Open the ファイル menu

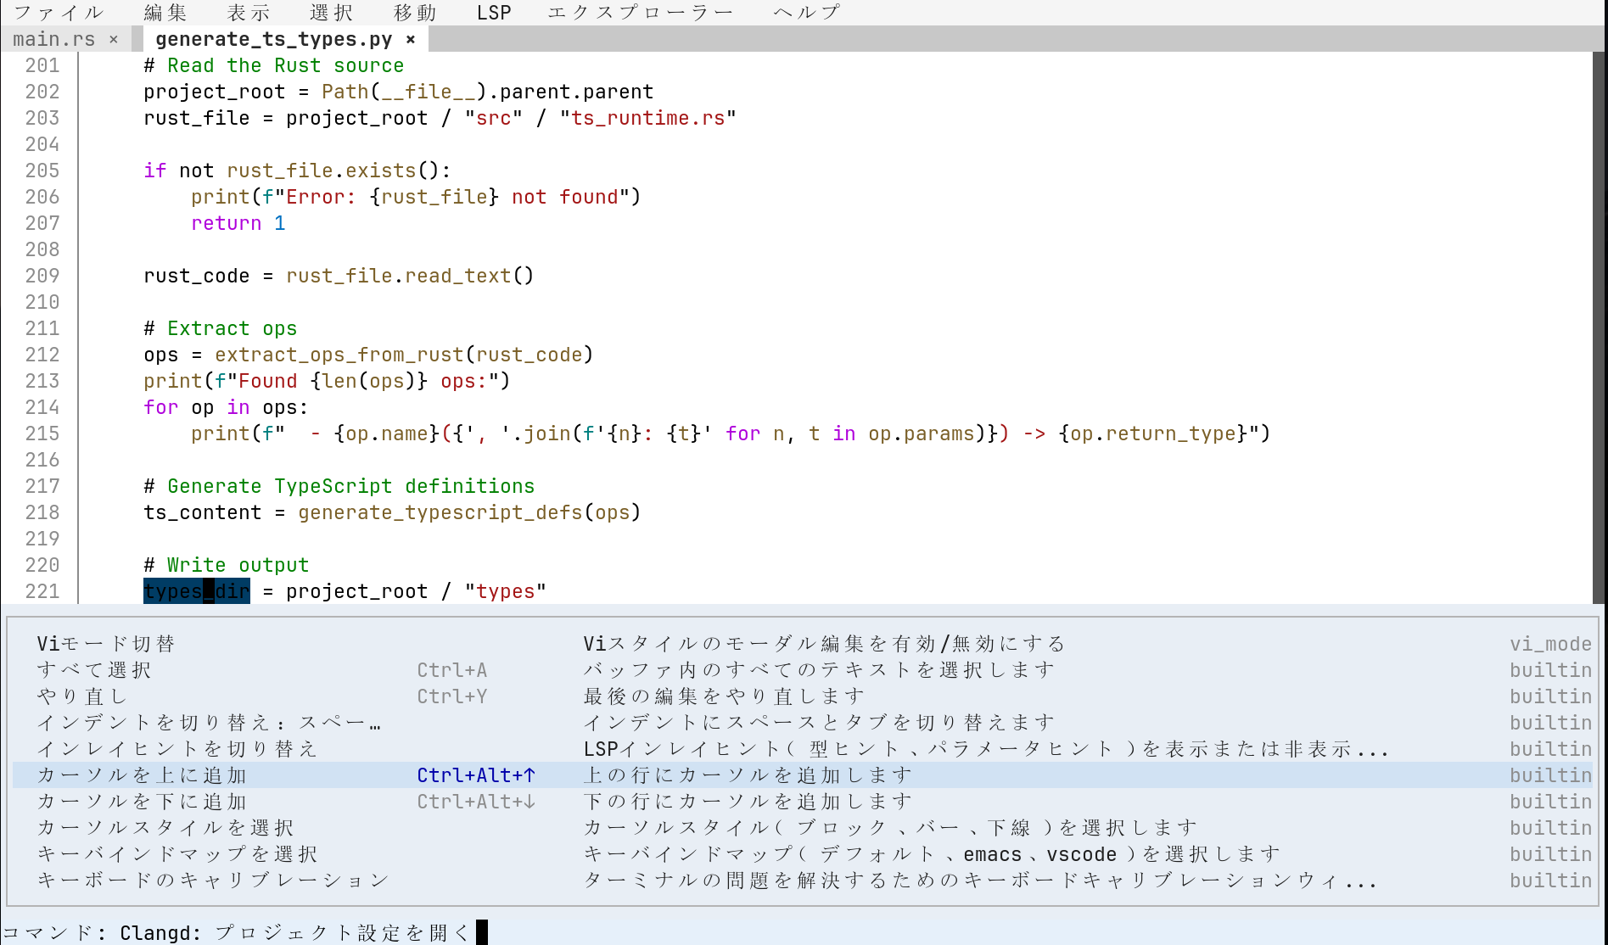[x=59, y=12]
